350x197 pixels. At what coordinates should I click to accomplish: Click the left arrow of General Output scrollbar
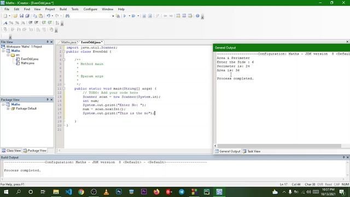[215, 146]
